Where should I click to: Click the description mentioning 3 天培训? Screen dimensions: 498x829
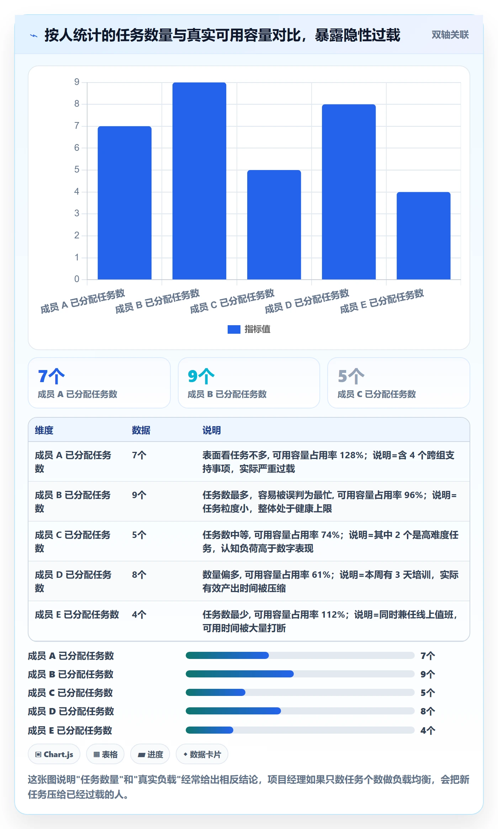[330, 581]
